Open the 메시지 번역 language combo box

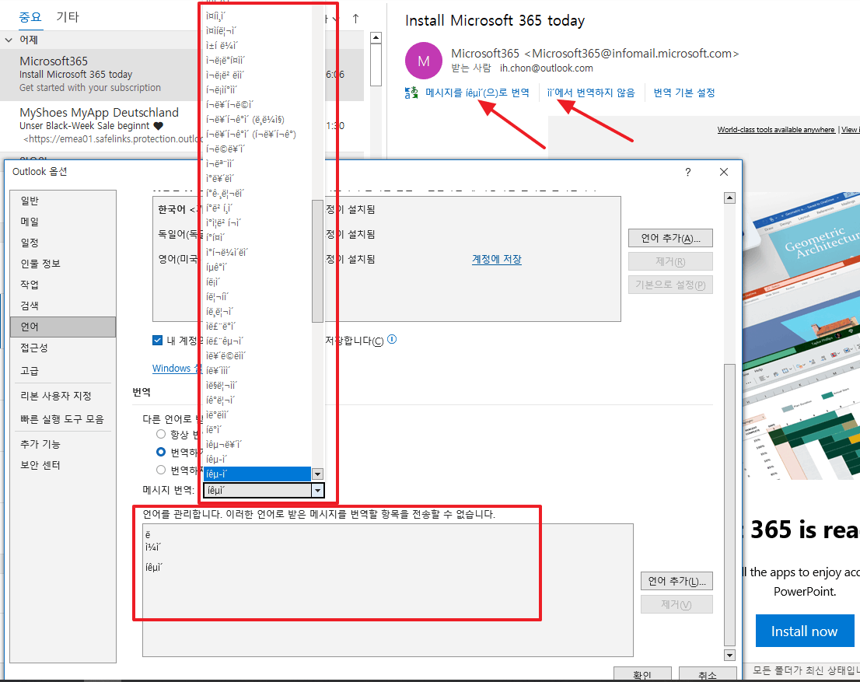264,490
